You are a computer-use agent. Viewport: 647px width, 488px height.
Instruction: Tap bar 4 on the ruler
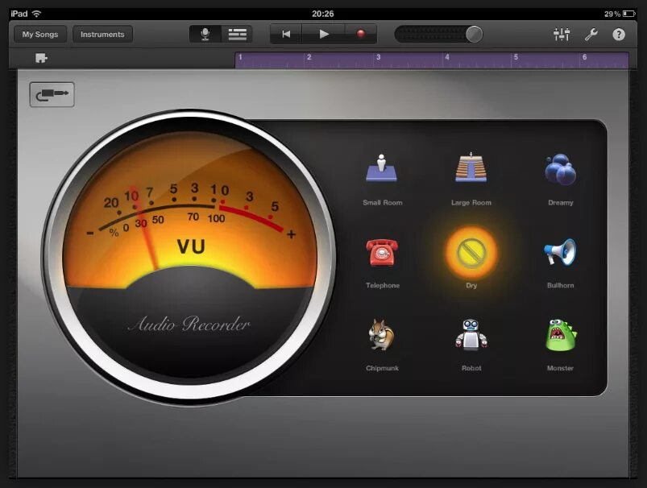[447, 58]
